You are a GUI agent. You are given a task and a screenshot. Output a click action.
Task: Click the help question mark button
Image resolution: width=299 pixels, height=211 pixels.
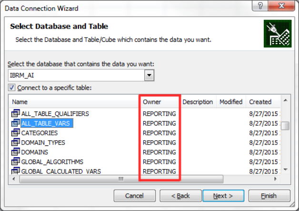click(260, 6)
